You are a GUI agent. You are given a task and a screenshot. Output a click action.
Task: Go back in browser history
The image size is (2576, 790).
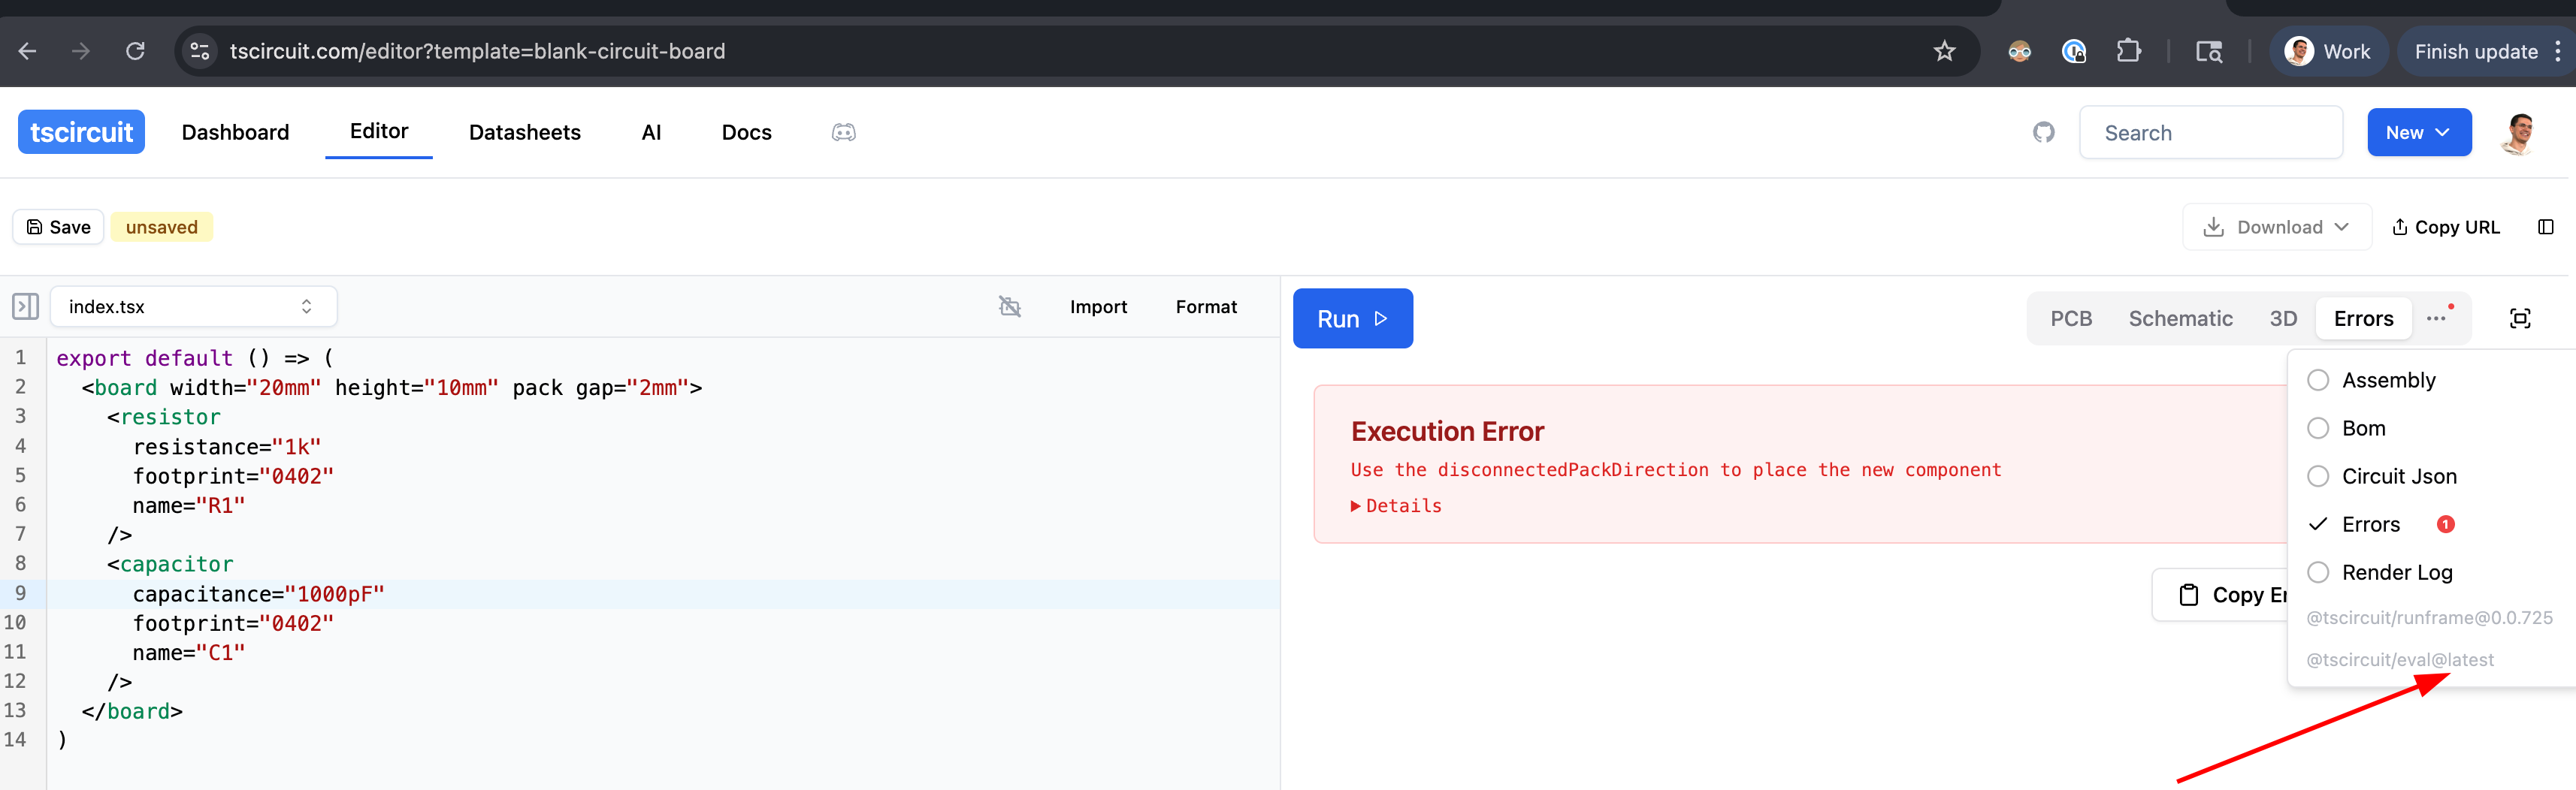tap(28, 51)
